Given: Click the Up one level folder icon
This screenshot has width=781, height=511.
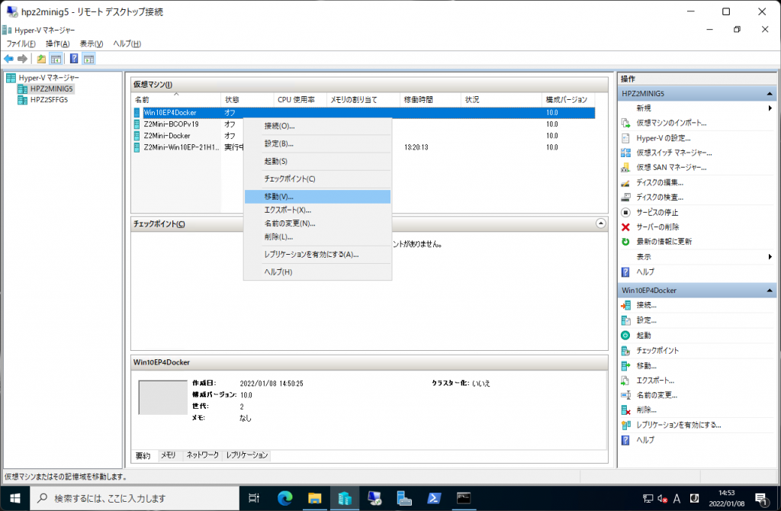Looking at the screenshot, I should pos(41,59).
